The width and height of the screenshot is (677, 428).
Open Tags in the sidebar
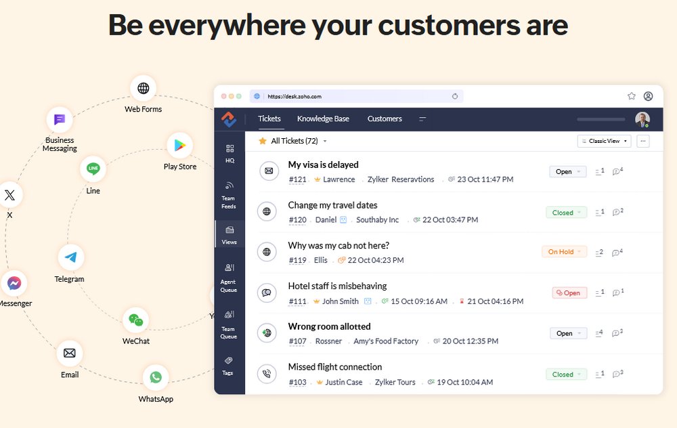pos(228,366)
